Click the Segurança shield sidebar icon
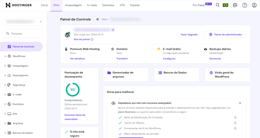The width and height of the screenshot is (260, 138). tap(9, 85)
